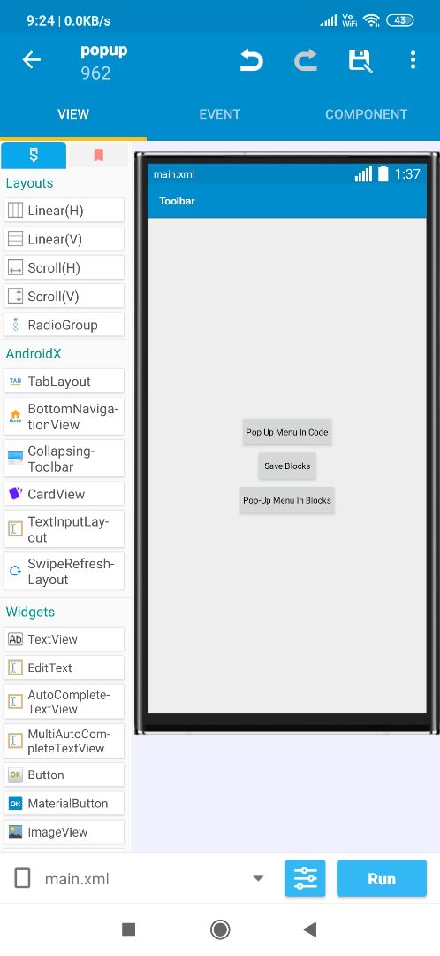Open the three-dot overflow menu
The image size is (440, 956).
[x=413, y=60]
